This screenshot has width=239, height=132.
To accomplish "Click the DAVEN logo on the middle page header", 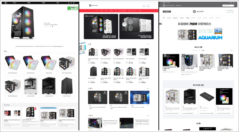I will coord(93,5).
